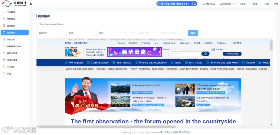
Task: Select 我的翻译记忆库 in sidebar
Action: pyautogui.click(x=15, y=46)
